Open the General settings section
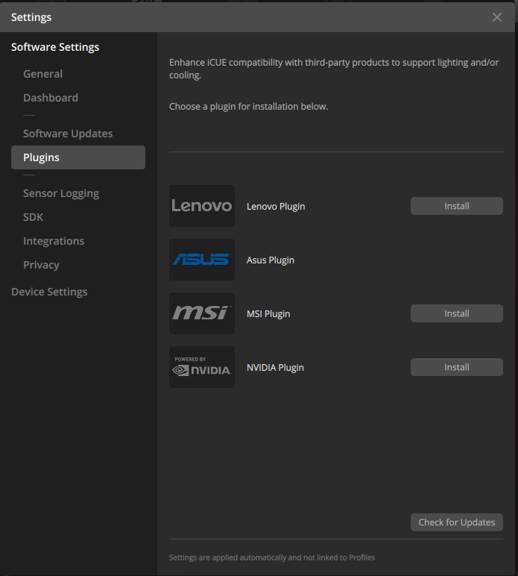 click(43, 74)
